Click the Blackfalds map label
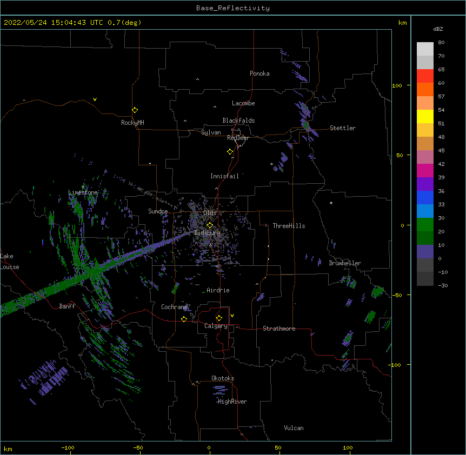 238,121
